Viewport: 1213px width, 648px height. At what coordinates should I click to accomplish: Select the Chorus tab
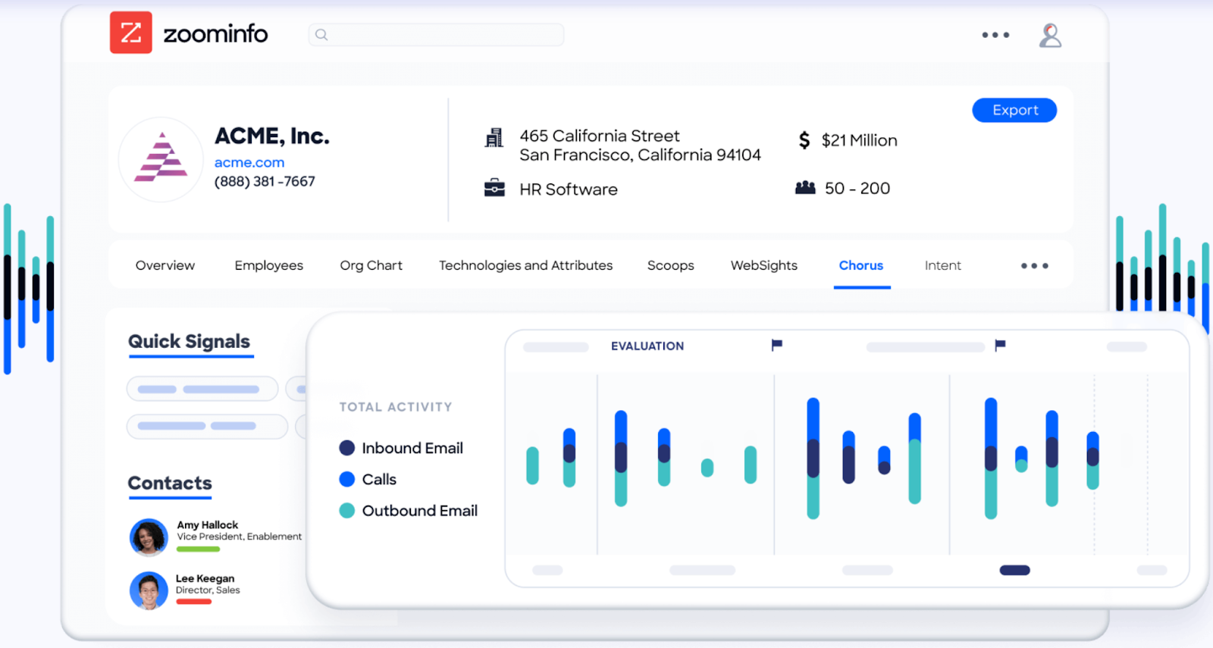(861, 265)
